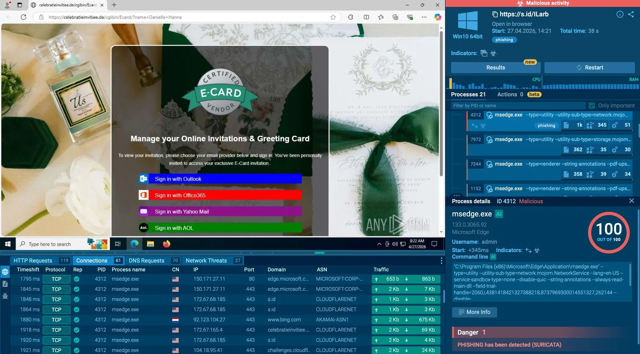This screenshot has width=640, height=354.
Task: Open the bottom panel kebab menu
Action: (441, 261)
